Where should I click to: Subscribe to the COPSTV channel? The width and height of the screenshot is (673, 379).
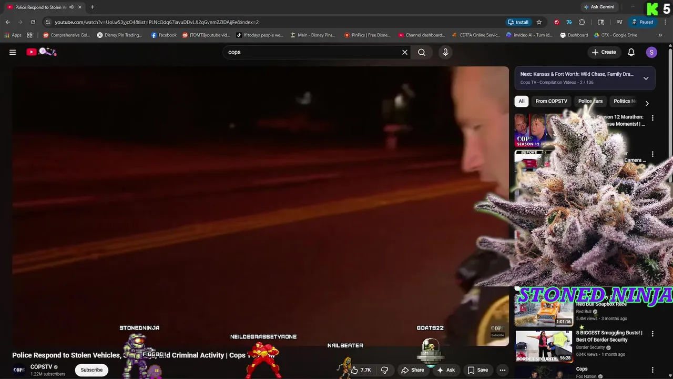click(91, 370)
